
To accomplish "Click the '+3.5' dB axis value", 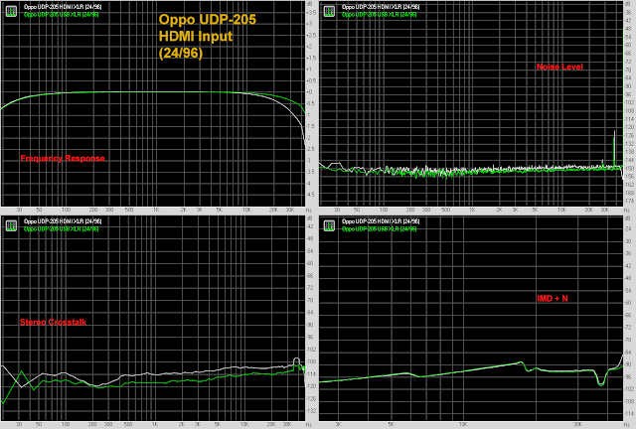I will click(311, 13).
